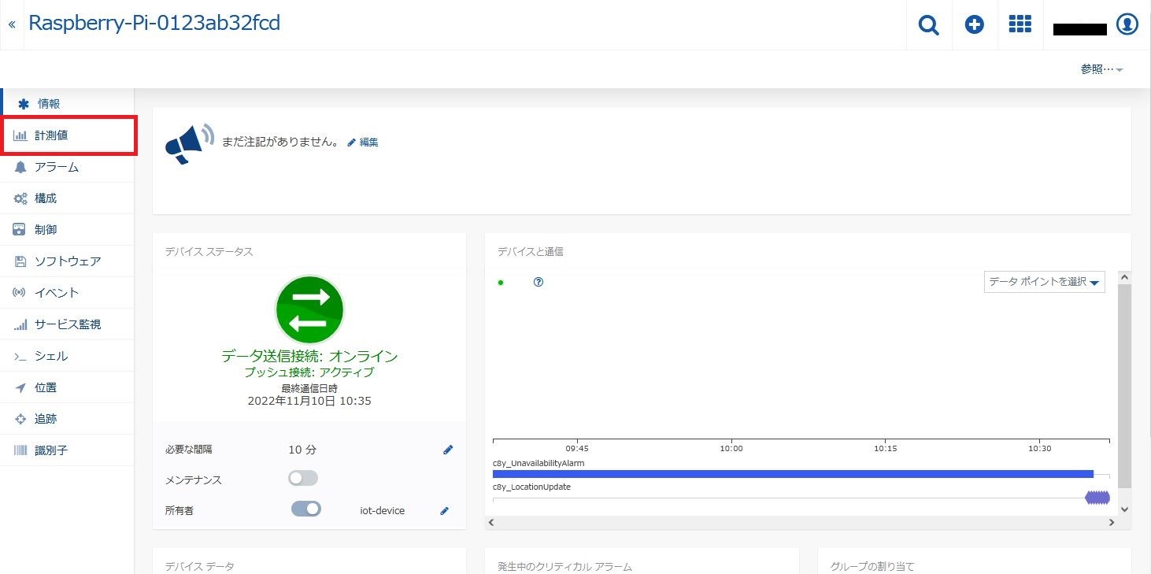Expand the データ ポイントを選択 dropdown
This screenshot has width=1151, height=574.
[x=1044, y=282]
